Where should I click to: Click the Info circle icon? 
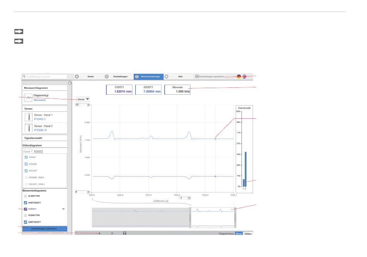click(x=167, y=77)
